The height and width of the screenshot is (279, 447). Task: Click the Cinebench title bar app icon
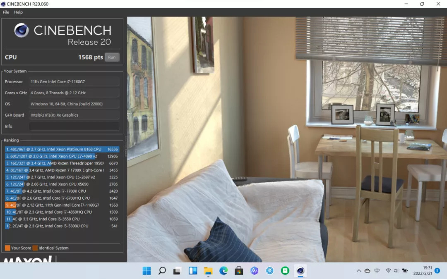pyautogui.click(x=3, y=4)
